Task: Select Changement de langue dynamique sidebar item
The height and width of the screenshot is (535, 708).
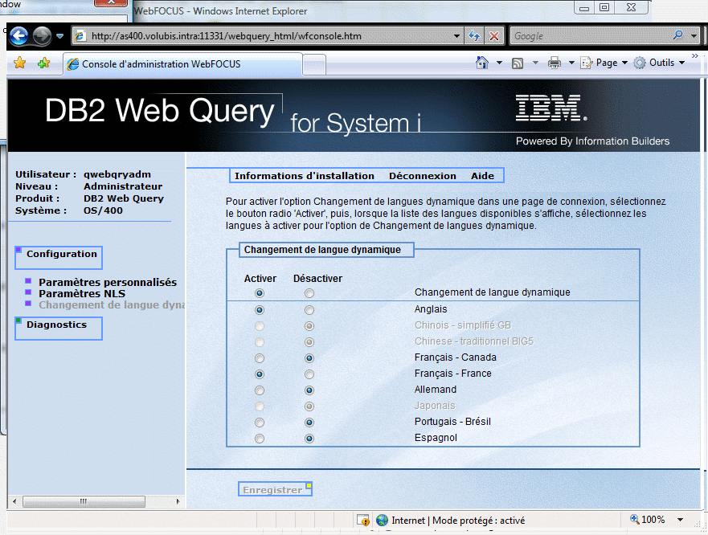Action: tap(112, 304)
